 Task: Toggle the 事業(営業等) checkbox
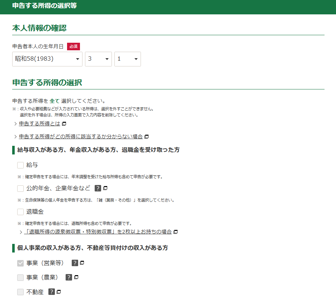[20, 263]
